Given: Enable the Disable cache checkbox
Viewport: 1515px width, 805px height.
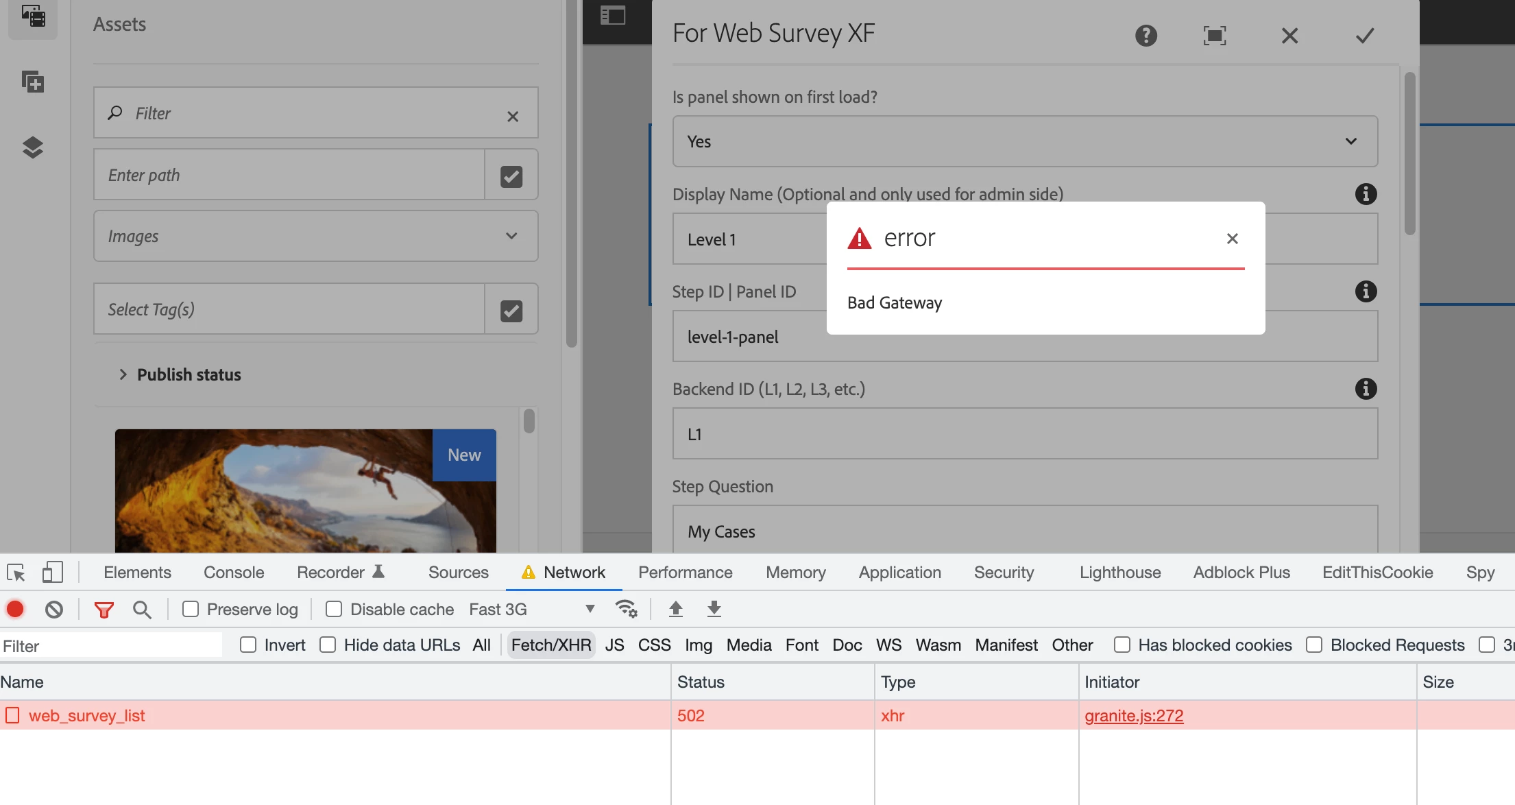Looking at the screenshot, I should coord(334,609).
